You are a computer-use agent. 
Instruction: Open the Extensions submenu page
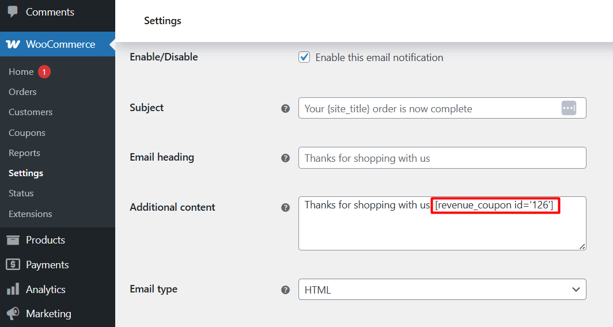[x=30, y=214]
